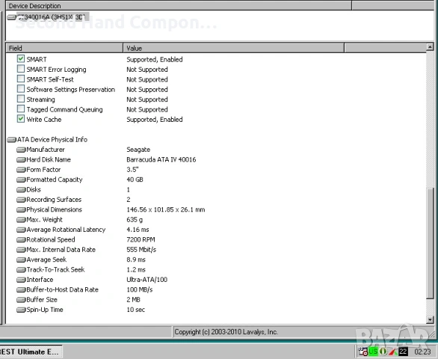Click the US keyboard layout tray icon

tap(373, 352)
